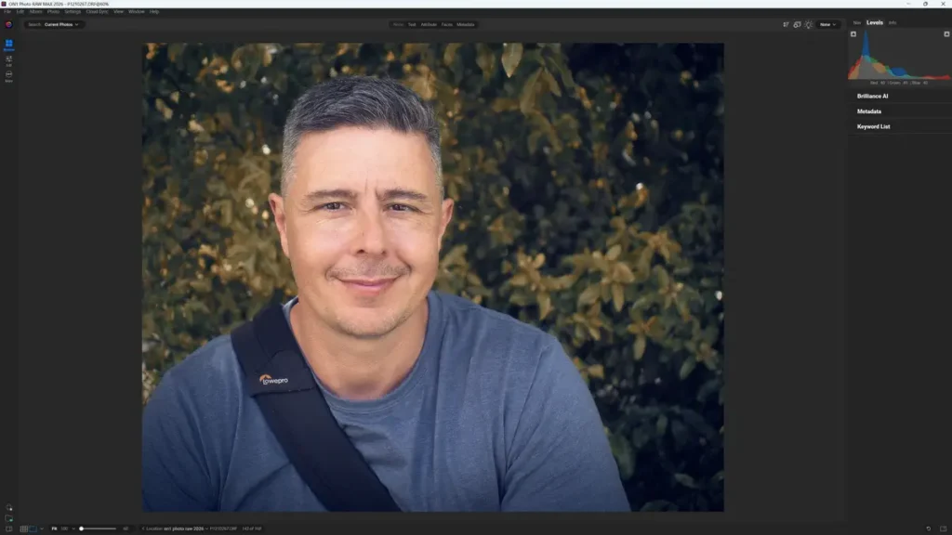Open the Album menu

click(x=35, y=12)
